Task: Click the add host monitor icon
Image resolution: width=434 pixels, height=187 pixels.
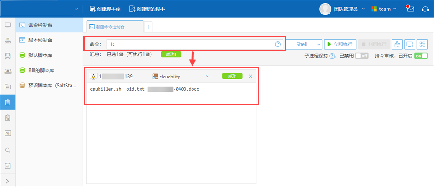Action: 410,44
